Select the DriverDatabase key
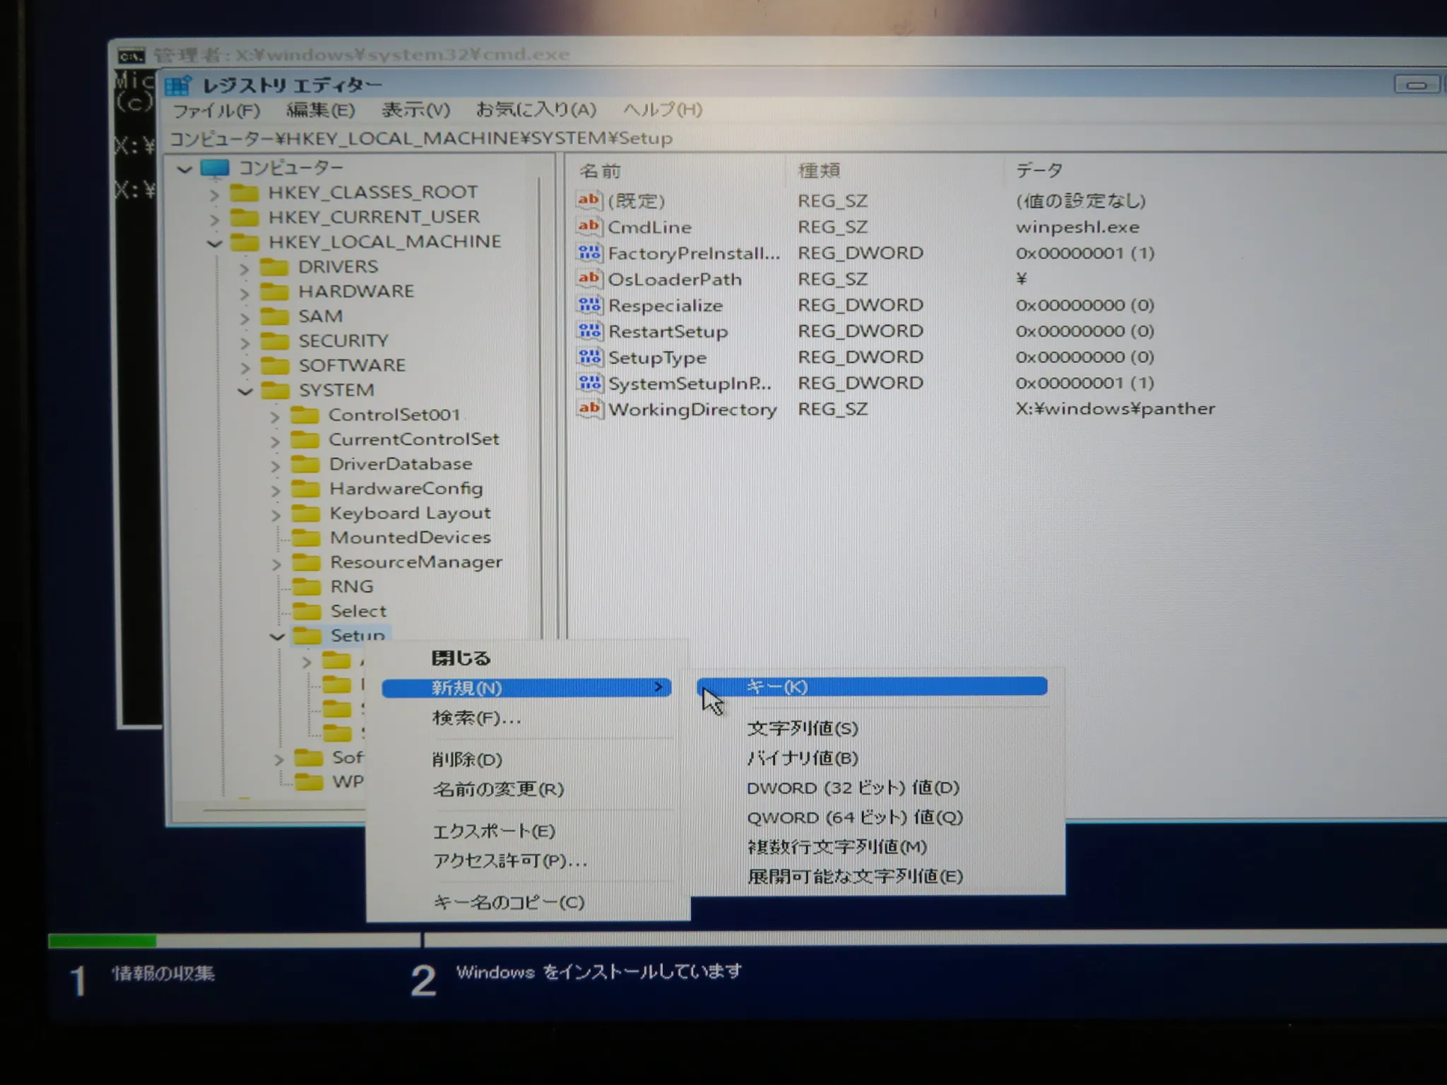The width and height of the screenshot is (1447, 1085). 401,464
